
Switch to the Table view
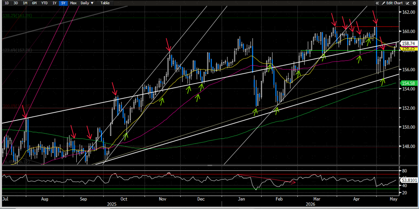point(105,3)
